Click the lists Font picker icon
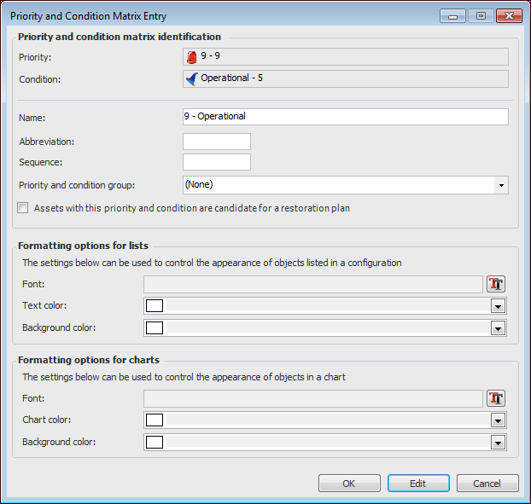 (496, 284)
